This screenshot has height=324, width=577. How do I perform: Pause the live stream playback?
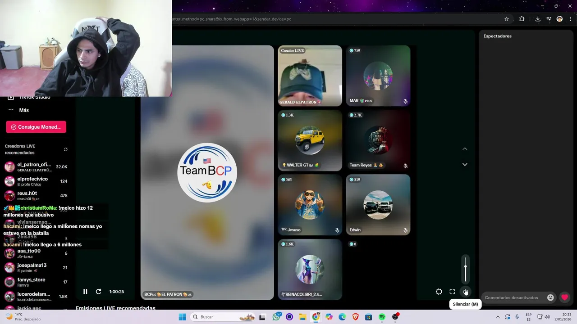click(85, 292)
